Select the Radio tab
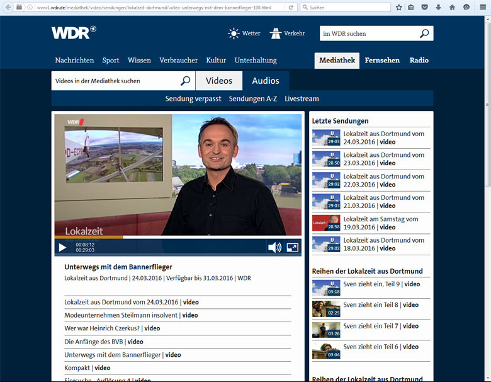Image resolution: width=491 pixels, height=382 pixels. click(419, 61)
